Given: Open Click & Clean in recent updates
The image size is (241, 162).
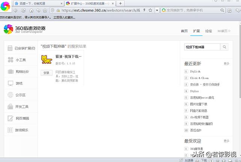Looking at the screenshot, I should 199,78.
